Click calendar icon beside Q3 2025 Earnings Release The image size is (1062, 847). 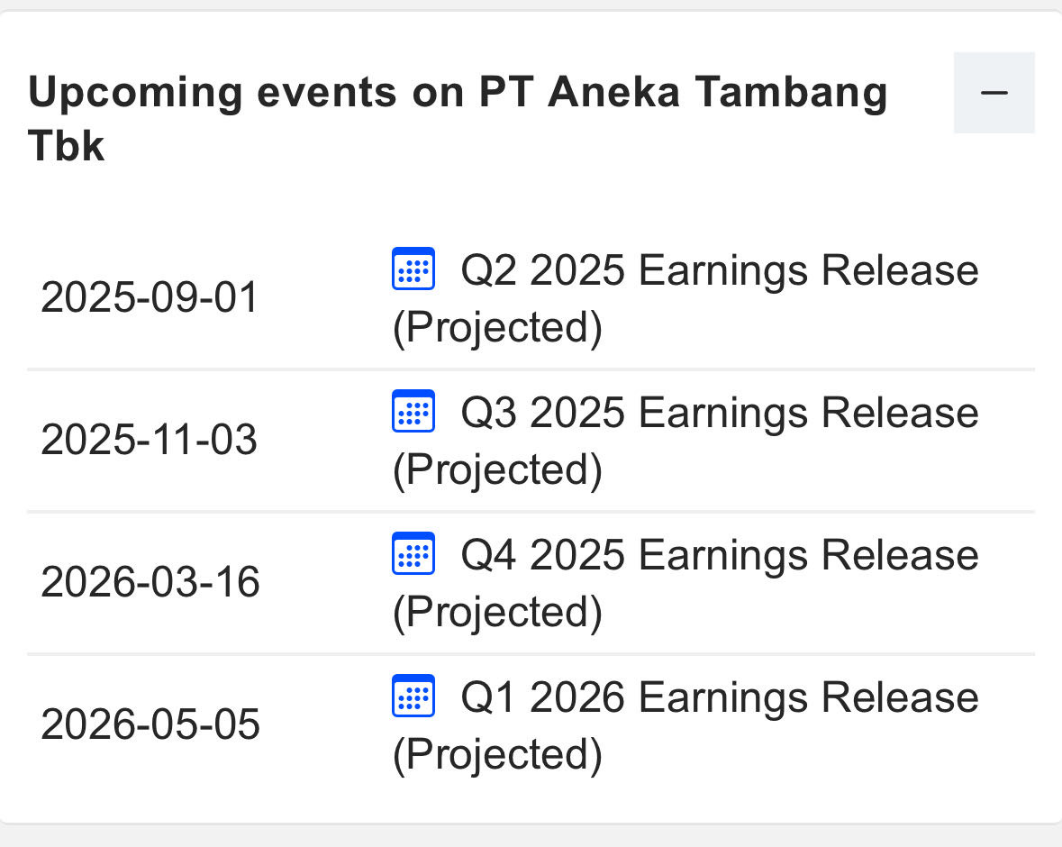413,411
